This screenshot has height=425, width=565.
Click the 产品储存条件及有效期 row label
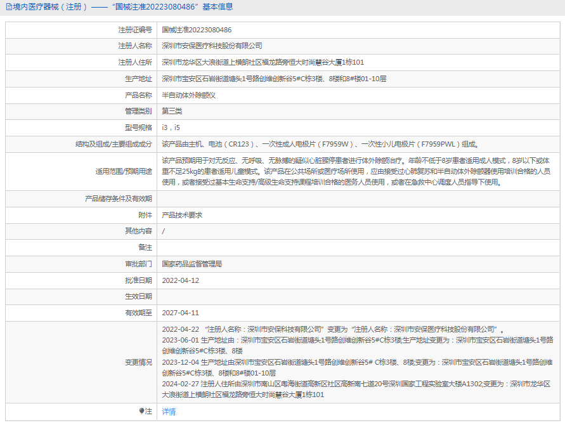click(119, 199)
